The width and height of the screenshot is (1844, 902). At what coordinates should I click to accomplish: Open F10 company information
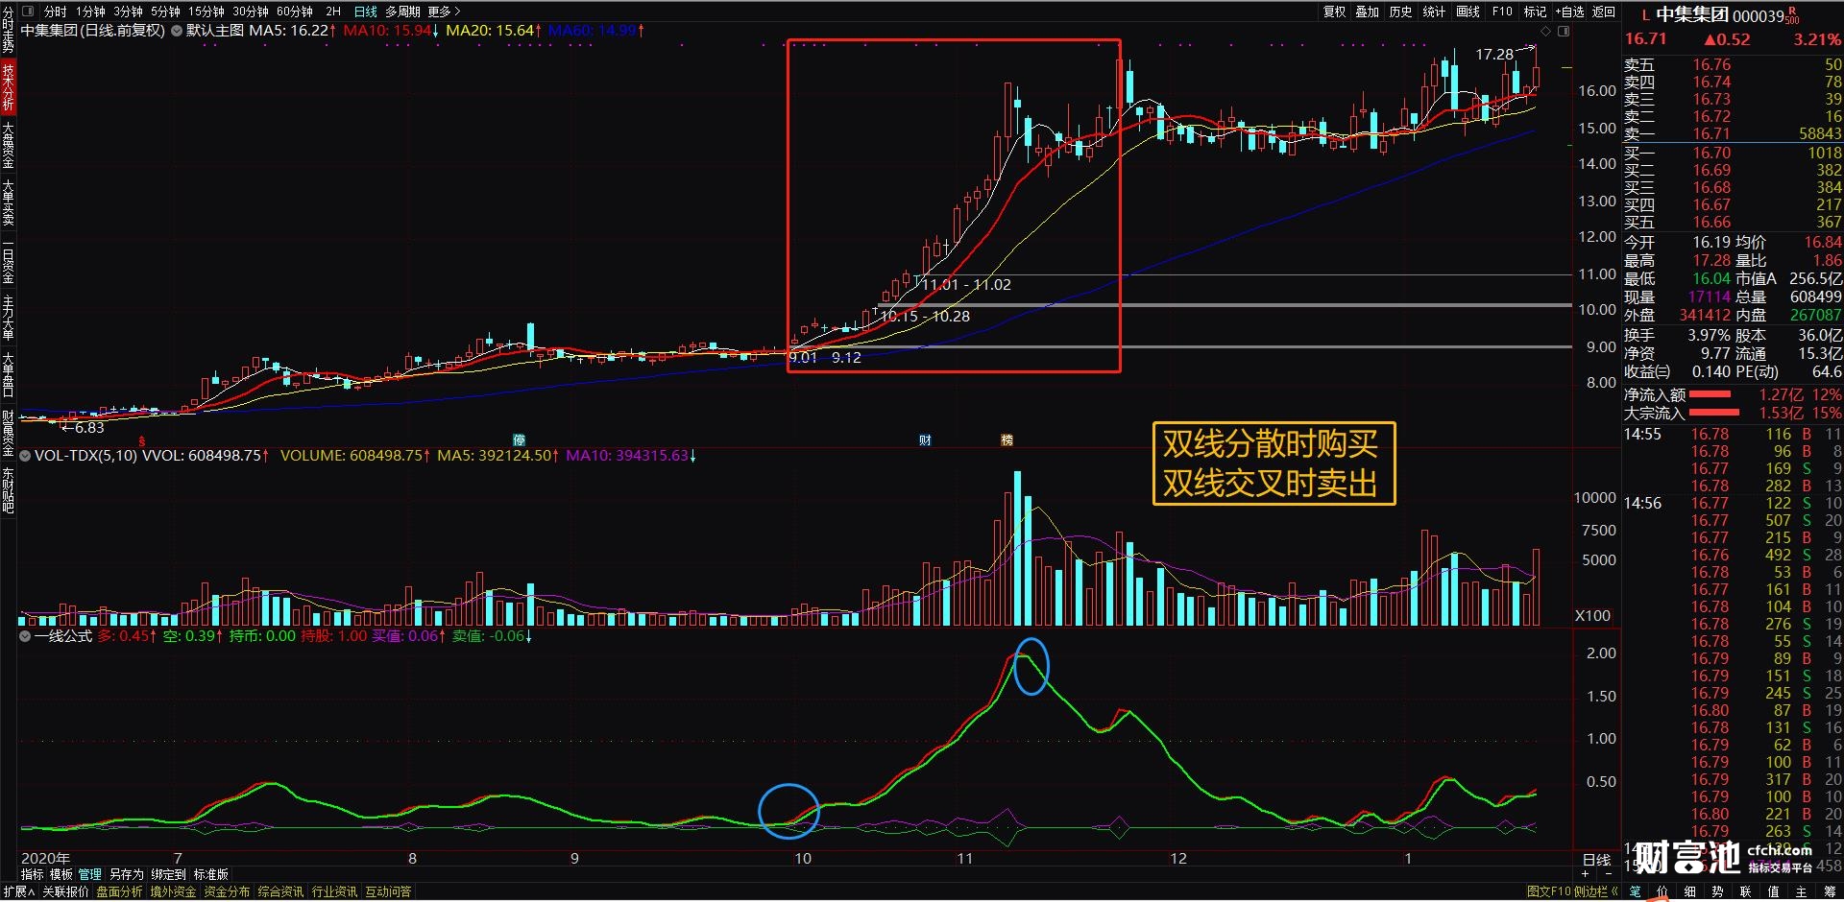click(1502, 12)
